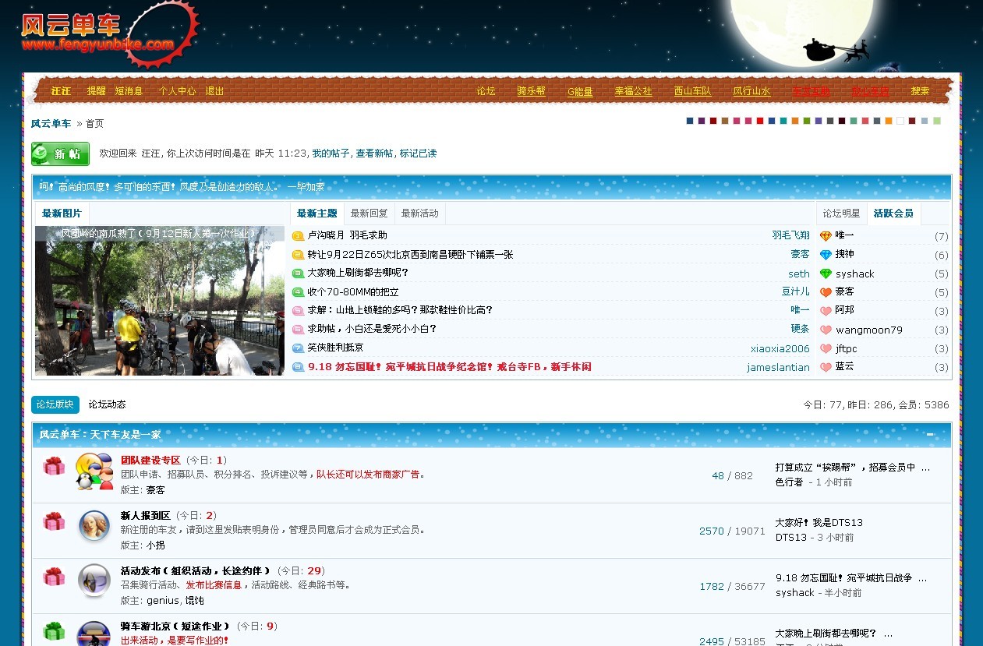Click the 新人报到区 forum portrait icon
The height and width of the screenshot is (646, 983).
click(94, 526)
